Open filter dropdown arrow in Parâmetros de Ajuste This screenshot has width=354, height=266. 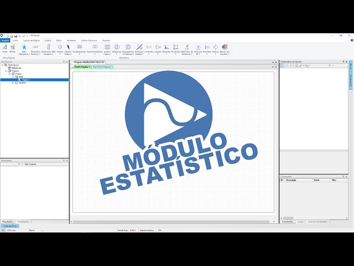(x=333, y=65)
